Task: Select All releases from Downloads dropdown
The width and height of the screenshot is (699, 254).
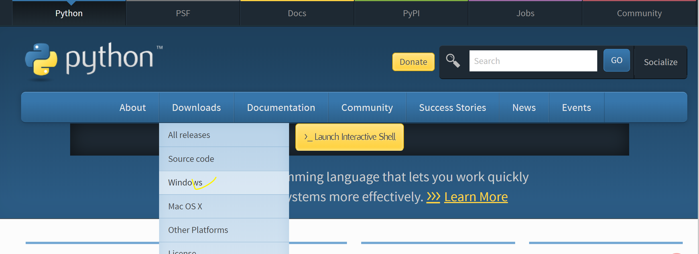Action: 224,135
